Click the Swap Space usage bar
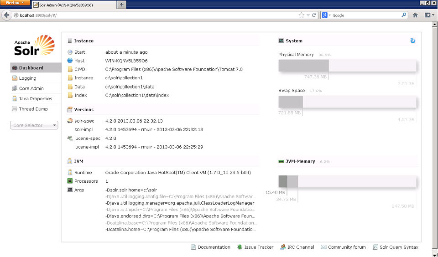438x257 pixels. [347, 102]
